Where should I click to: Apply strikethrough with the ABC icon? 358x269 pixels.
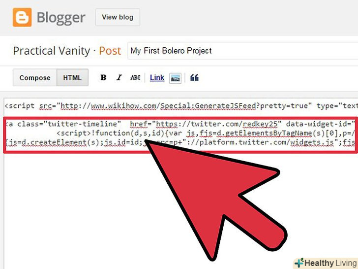pyautogui.click(x=135, y=78)
